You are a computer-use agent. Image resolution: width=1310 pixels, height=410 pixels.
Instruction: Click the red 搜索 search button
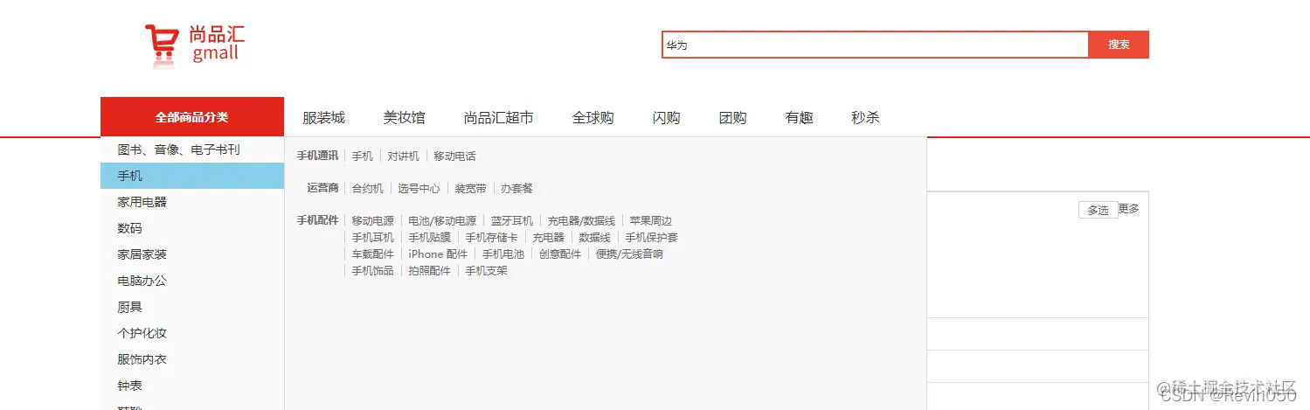click(1119, 45)
